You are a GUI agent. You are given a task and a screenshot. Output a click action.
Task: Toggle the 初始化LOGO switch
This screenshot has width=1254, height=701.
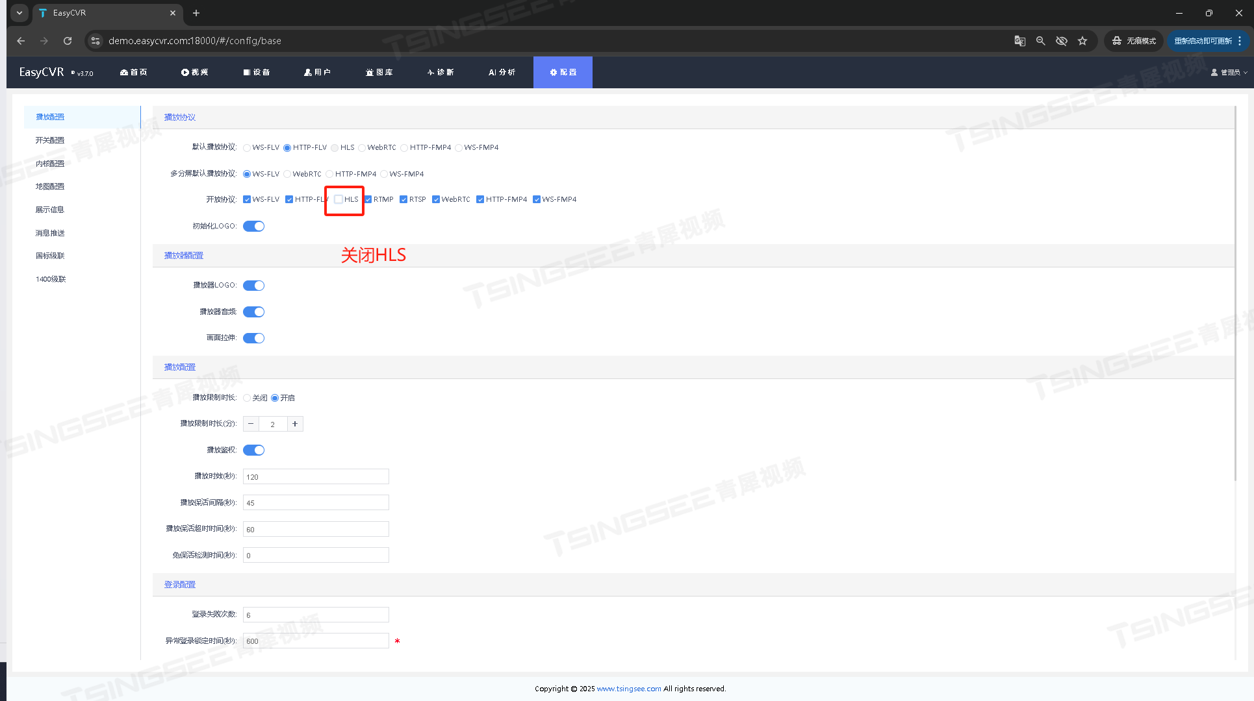(253, 227)
